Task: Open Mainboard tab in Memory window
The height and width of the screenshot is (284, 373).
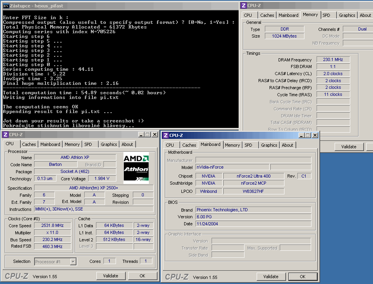Action: (288, 15)
